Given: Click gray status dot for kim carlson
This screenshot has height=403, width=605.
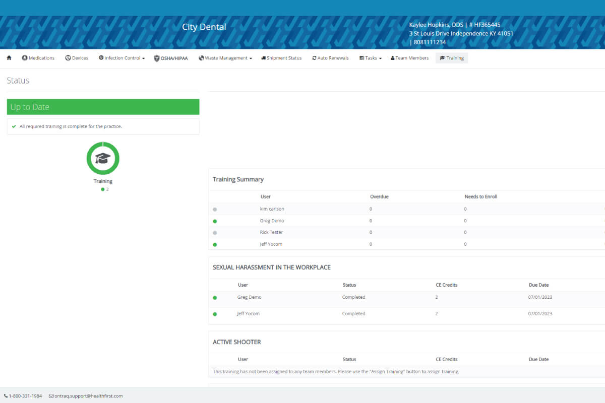Looking at the screenshot, I should [215, 209].
